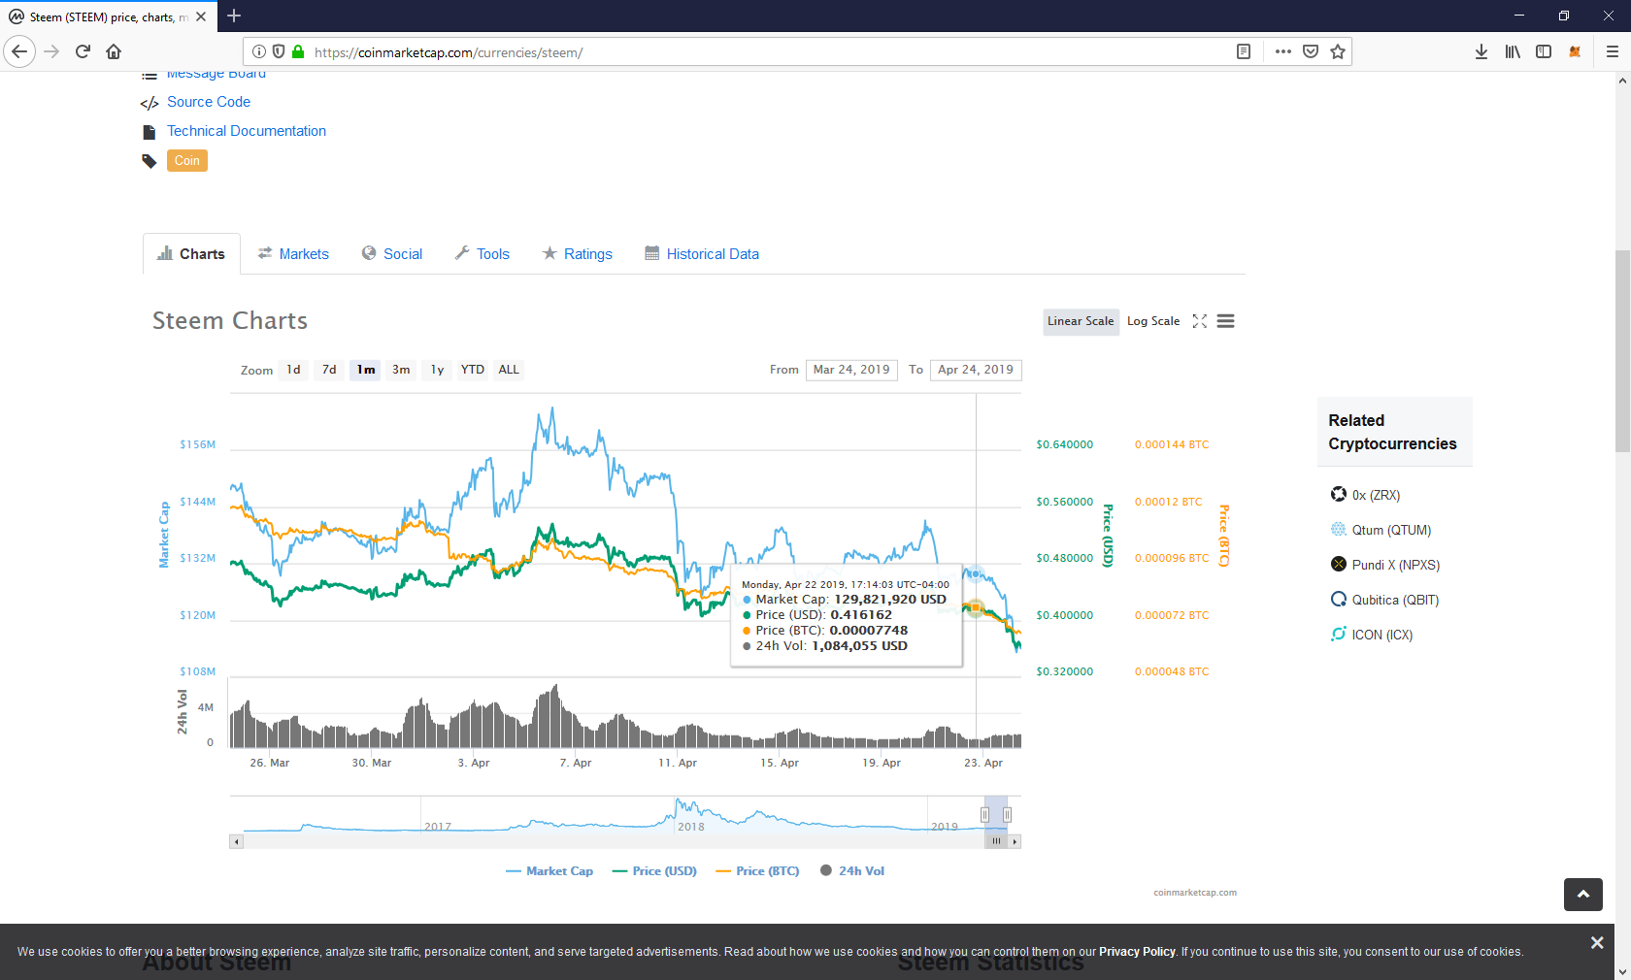Screen dimensions: 1631x980
Task: Open the Firefox home page
Action: click(114, 51)
